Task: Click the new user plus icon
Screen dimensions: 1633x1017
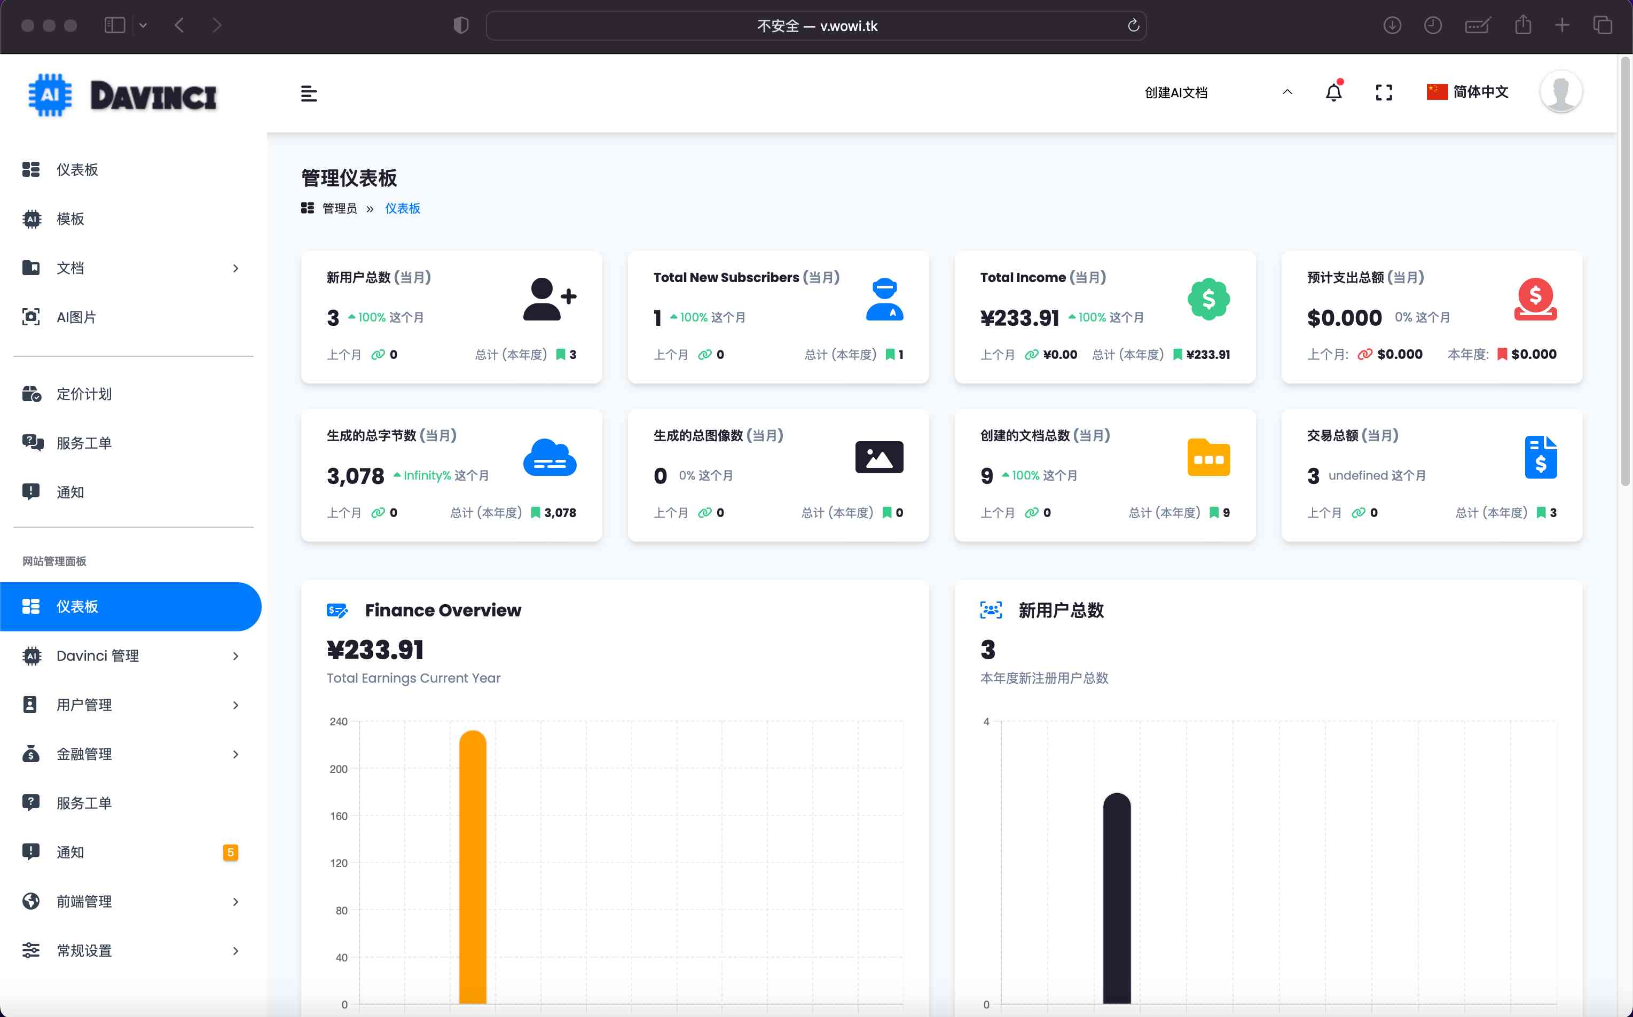Action: (x=550, y=299)
